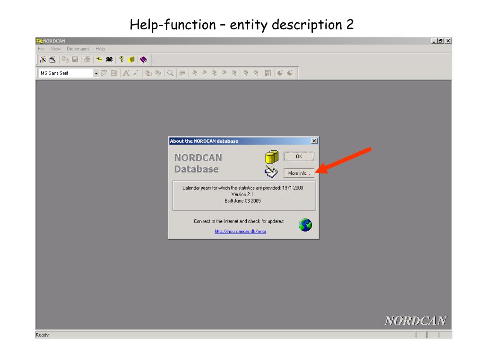Image resolution: width=484 pixels, height=363 pixels.
Task: Click the magnifying glass zoom icon
Action: (x=170, y=73)
